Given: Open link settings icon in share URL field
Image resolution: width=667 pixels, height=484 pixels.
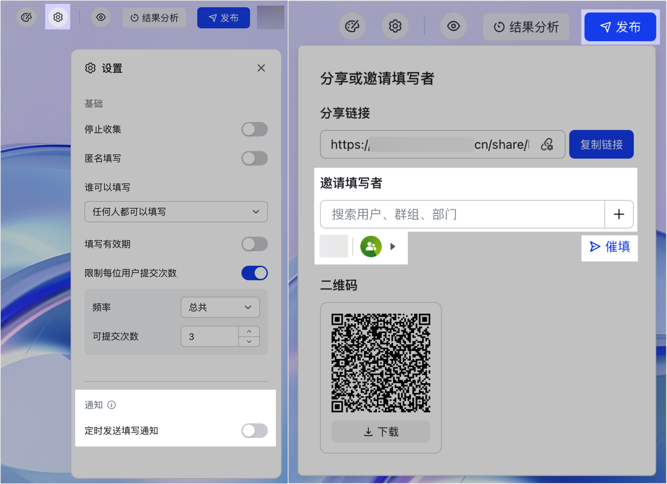Looking at the screenshot, I should pos(547,144).
